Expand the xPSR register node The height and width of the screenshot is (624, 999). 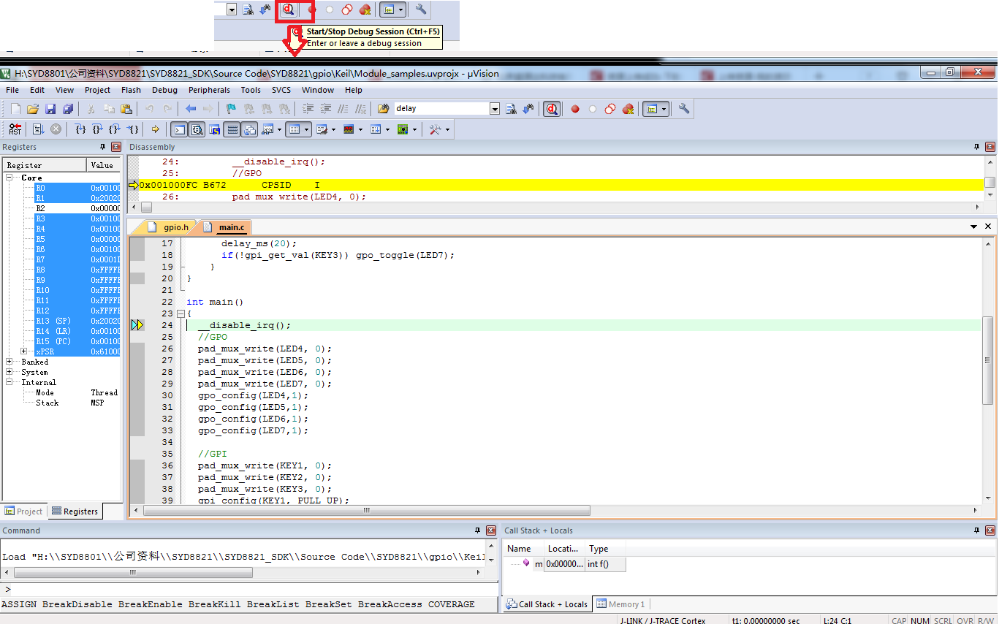pos(23,351)
